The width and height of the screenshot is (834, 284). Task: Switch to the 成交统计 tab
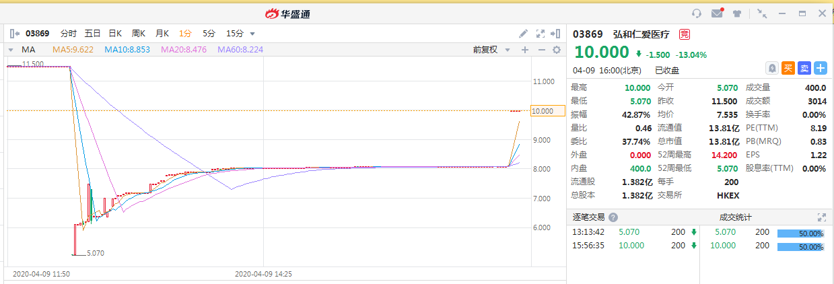[736, 217]
